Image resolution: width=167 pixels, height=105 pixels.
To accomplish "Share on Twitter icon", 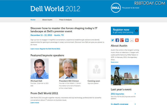I will click(112, 40).
